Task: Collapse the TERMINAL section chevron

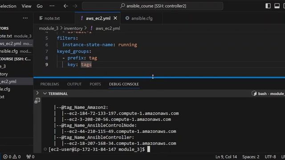Action: pyautogui.click(x=45, y=94)
